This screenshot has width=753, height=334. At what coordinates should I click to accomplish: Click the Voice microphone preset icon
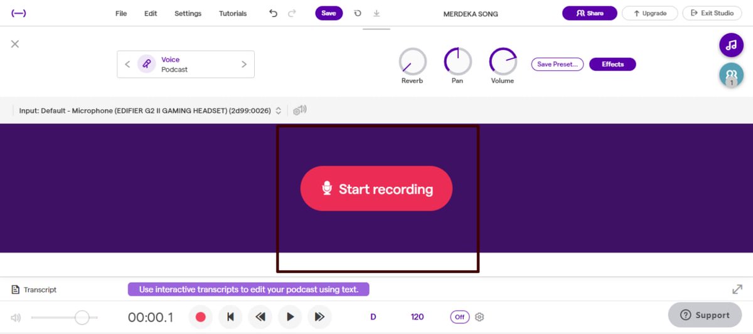coord(146,64)
